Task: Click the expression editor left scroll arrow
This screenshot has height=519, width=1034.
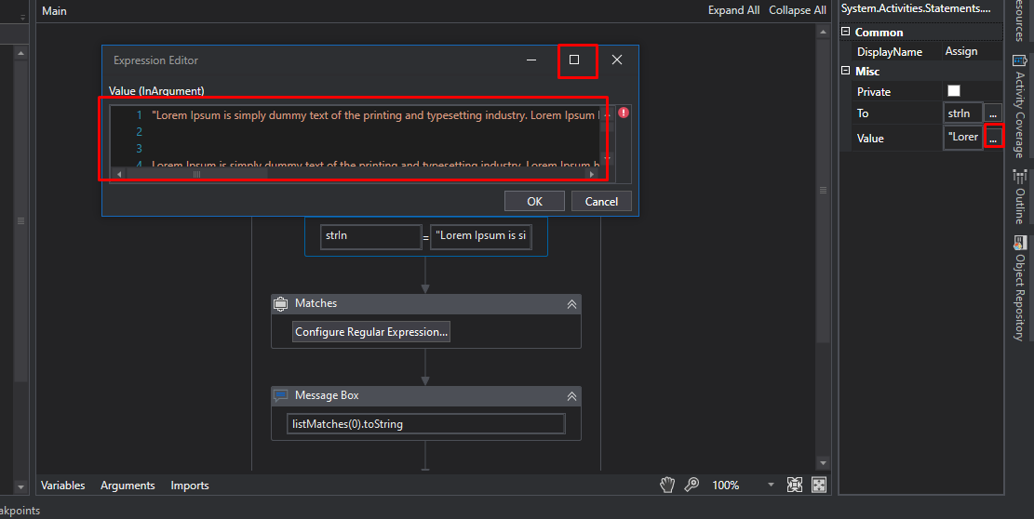Action: tap(119, 174)
